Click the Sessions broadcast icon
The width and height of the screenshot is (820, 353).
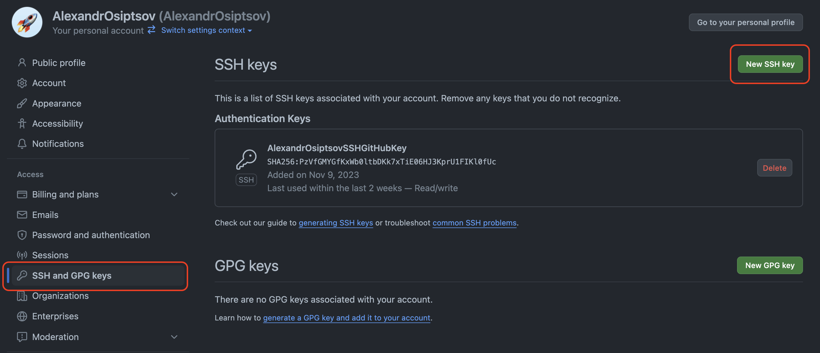pyautogui.click(x=22, y=255)
